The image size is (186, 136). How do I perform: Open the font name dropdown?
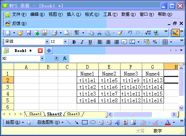click(x=47, y=42)
